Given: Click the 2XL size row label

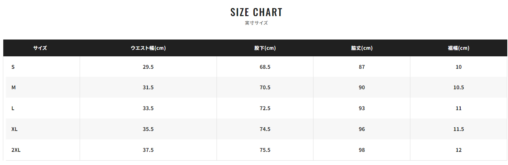Looking at the screenshot, I should [16, 150].
